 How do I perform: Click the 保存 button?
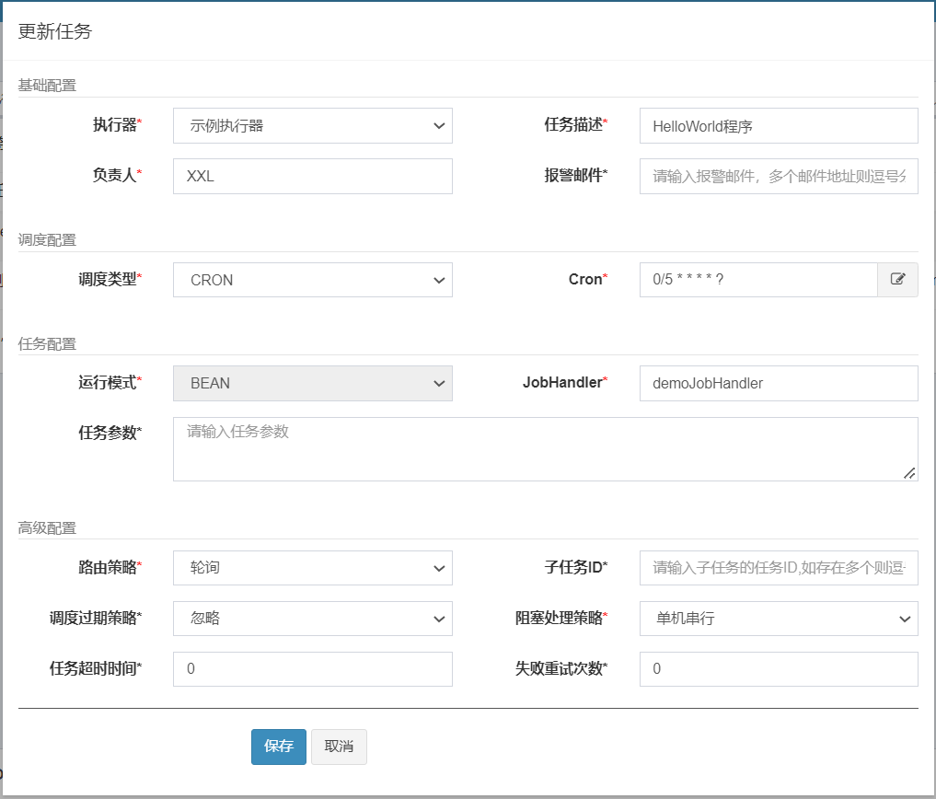coord(279,747)
